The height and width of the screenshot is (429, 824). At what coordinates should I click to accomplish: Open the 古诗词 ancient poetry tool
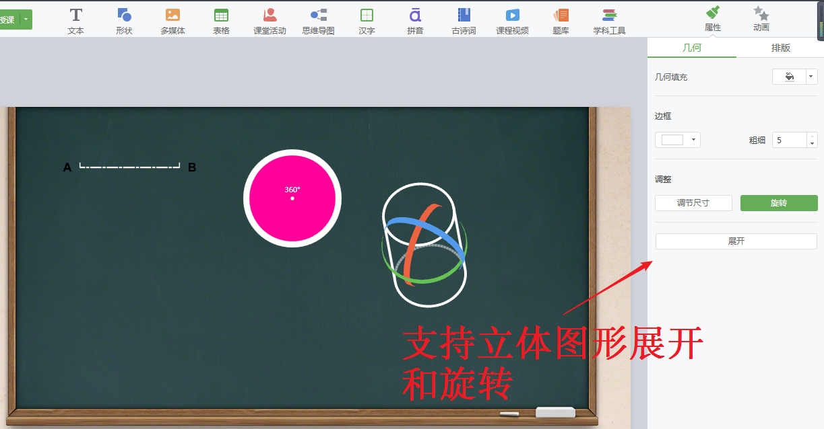point(464,21)
